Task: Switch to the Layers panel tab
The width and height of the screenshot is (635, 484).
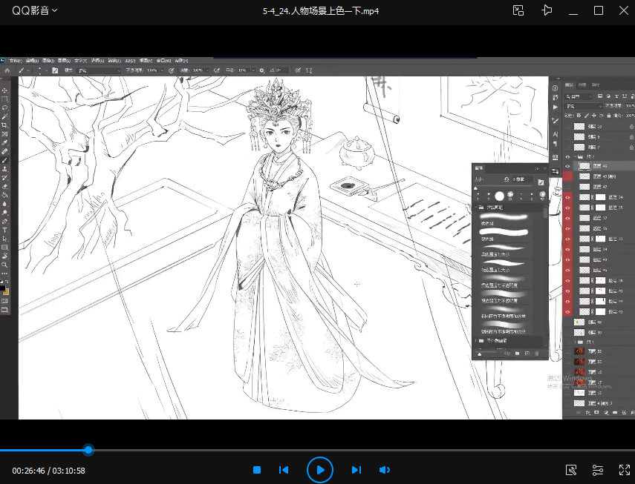Action: click(570, 85)
